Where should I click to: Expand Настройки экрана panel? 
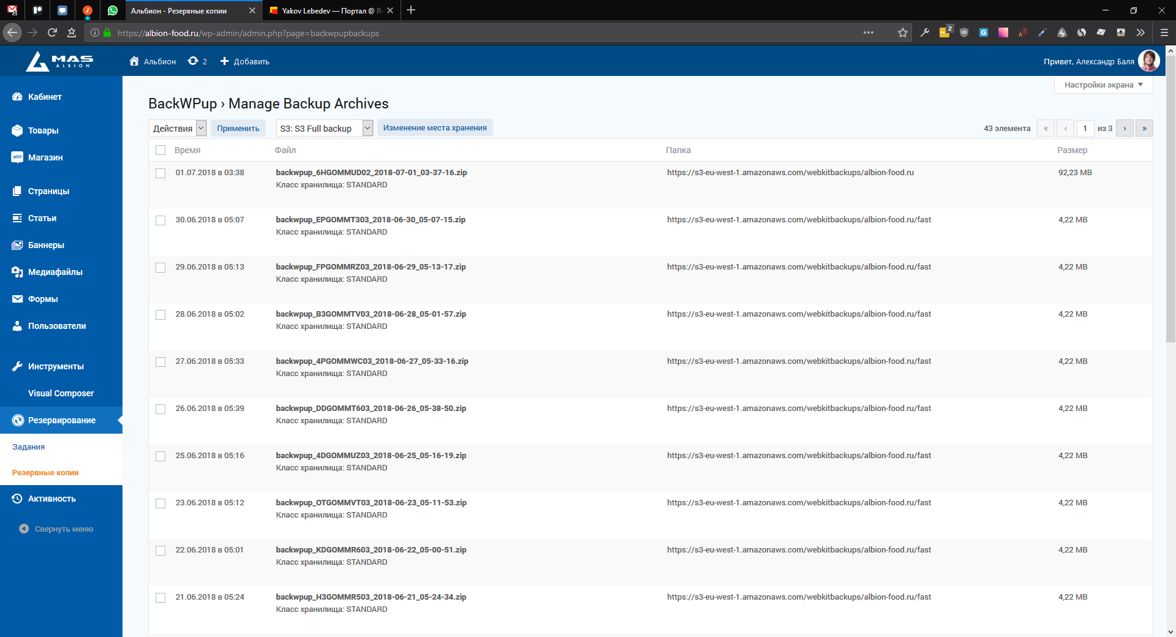click(1103, 85)
